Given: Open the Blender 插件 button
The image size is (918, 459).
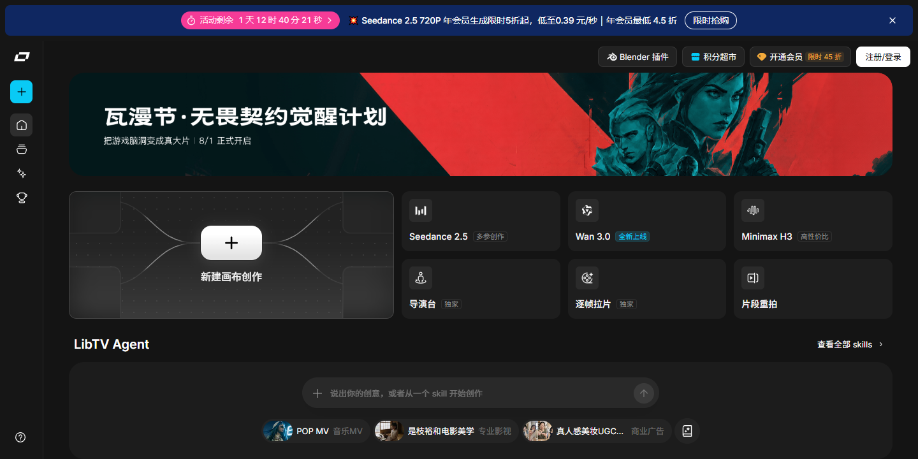Looking at the screenshot, I should pyautogui.click(x=637, y=57).
